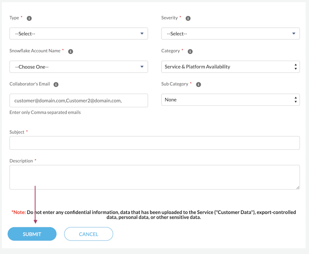Screen dimensions: 309x254
Task: Click the CANCEL button
Action: (x=88, y=234)
